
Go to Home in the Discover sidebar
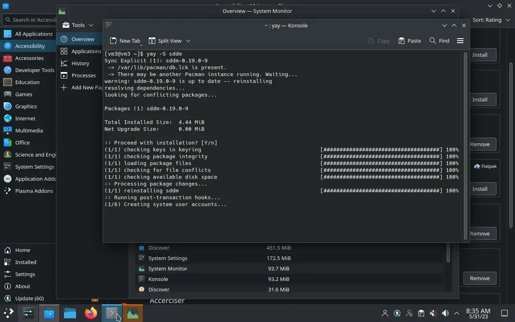coord(28,250)
